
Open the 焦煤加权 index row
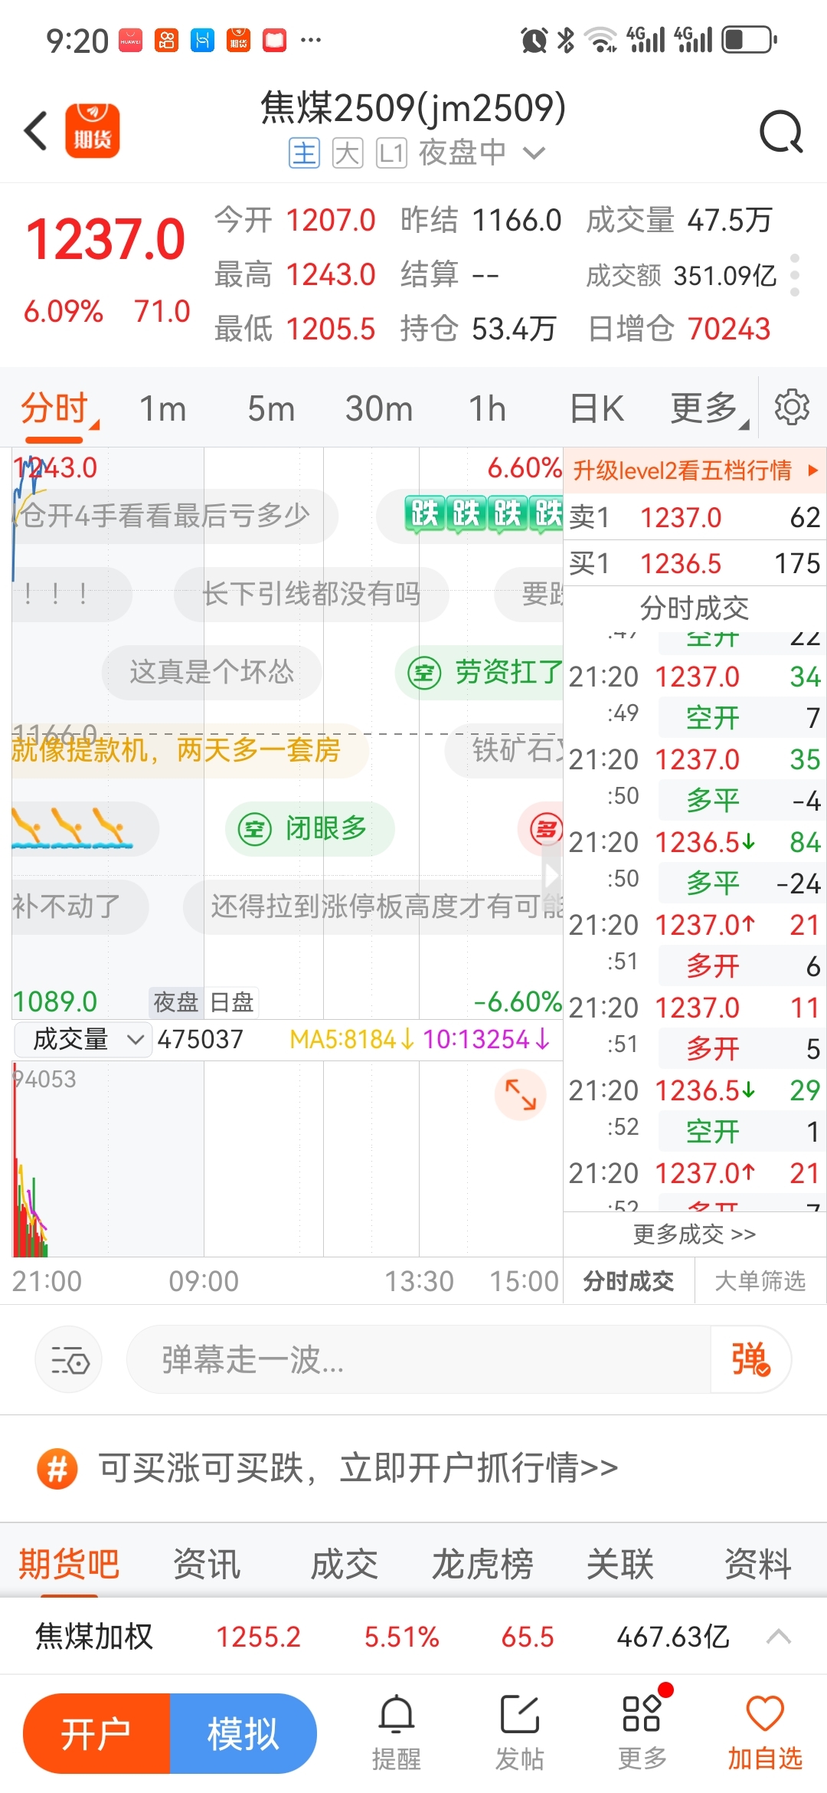coord(413,1637)
